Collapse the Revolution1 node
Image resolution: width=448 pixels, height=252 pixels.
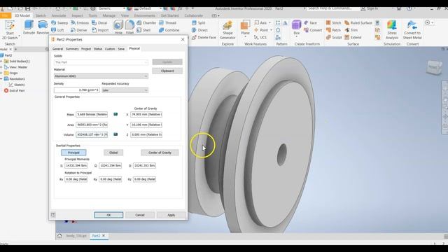coord(1,79)
